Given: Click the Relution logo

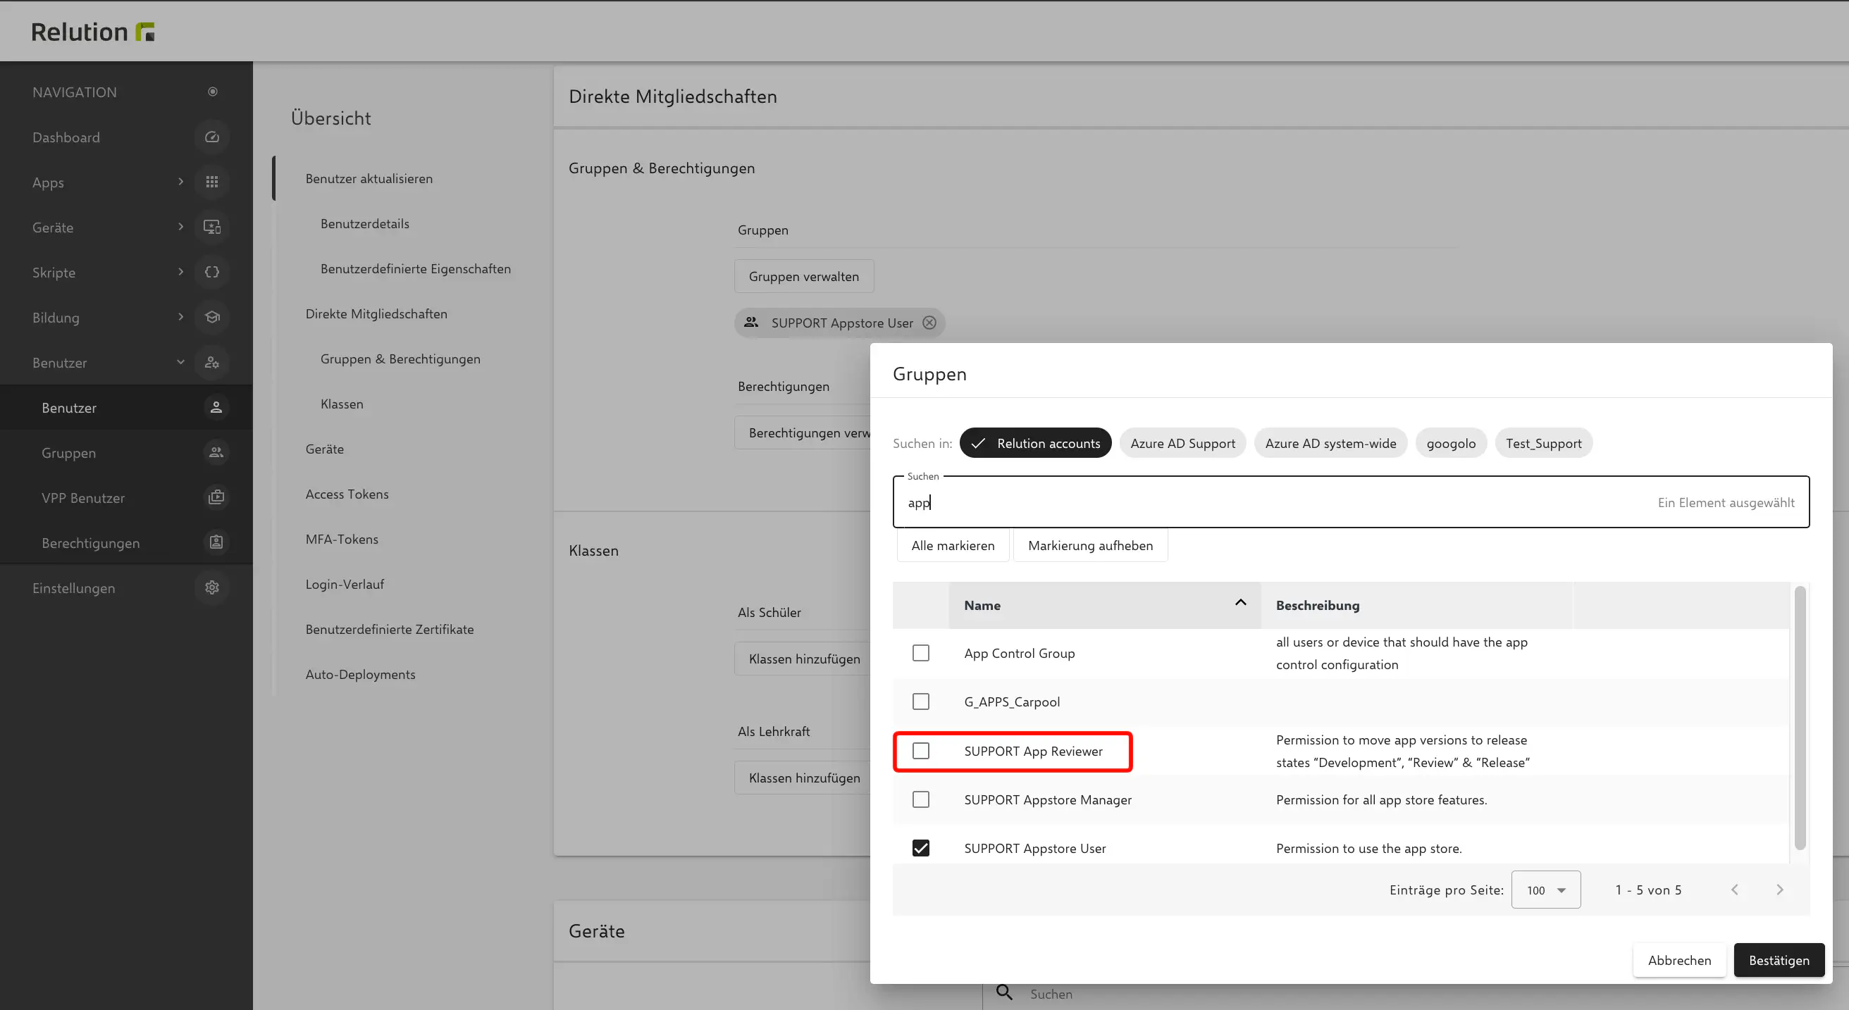Looking at the screenshot, I should coord(92,32).
